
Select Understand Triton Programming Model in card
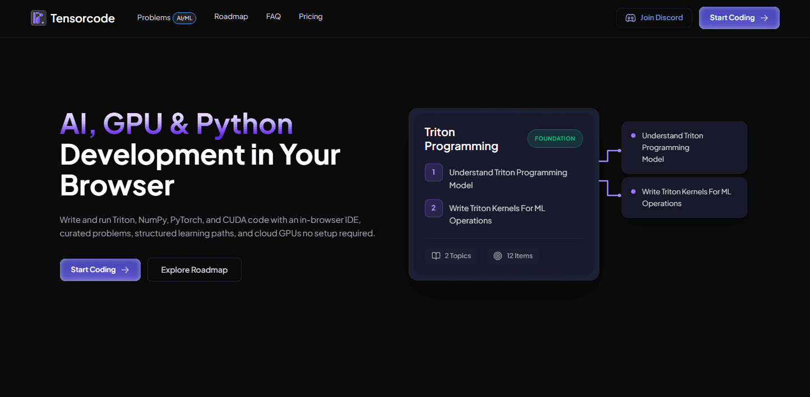click(508, 179)
